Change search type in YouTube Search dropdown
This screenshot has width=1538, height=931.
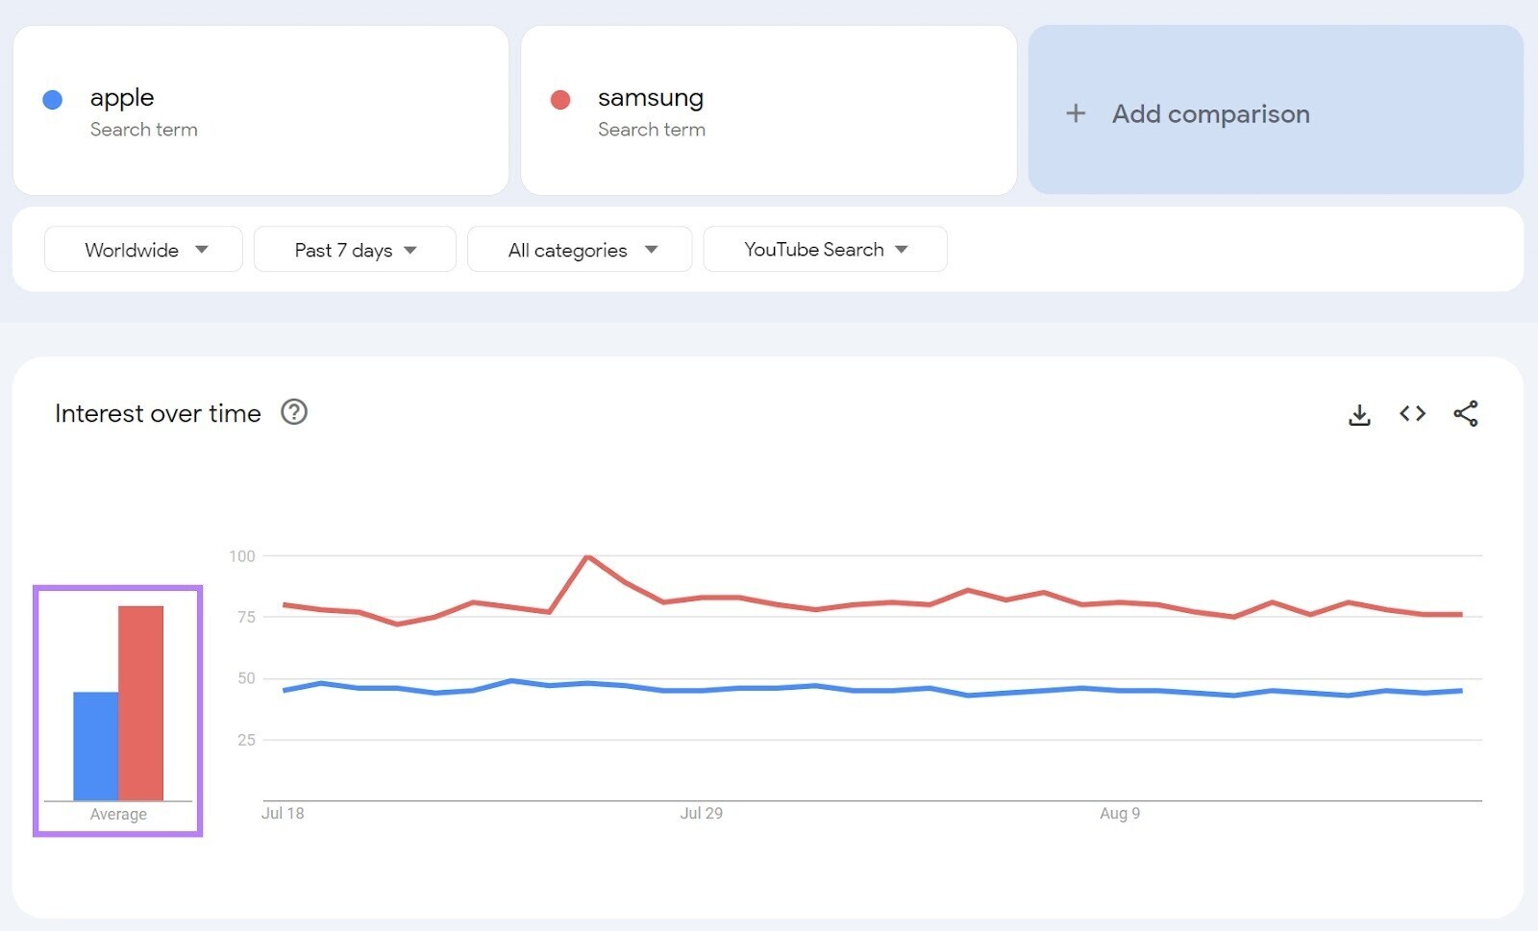pyautogui.click(x=824, y=249)
